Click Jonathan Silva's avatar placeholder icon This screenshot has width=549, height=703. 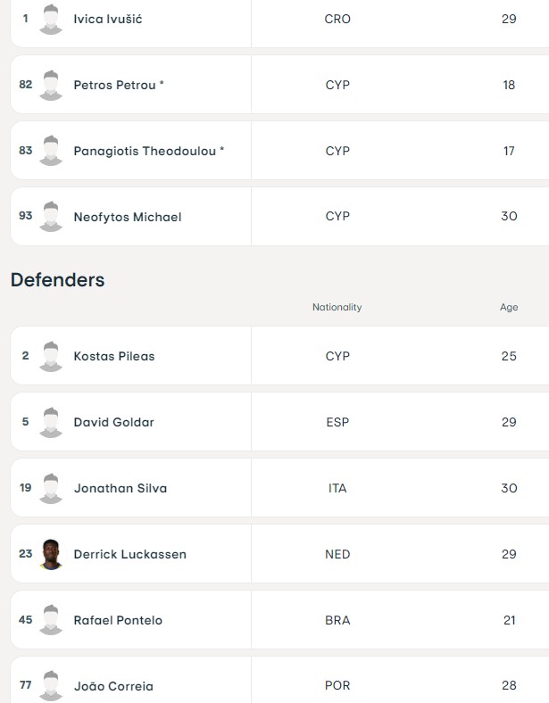51,488
